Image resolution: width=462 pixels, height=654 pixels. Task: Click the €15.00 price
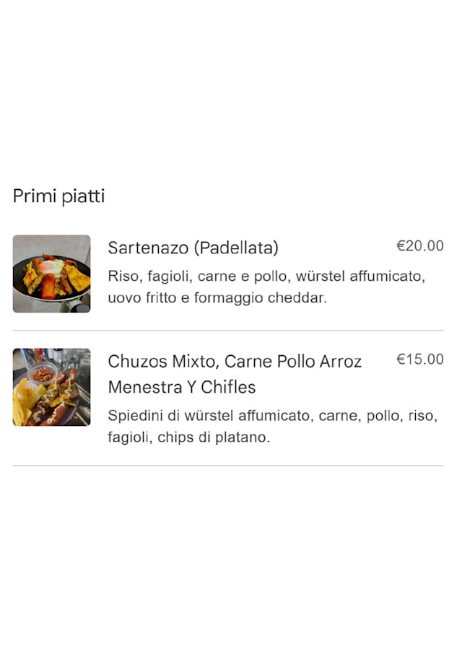click(420, 359)
